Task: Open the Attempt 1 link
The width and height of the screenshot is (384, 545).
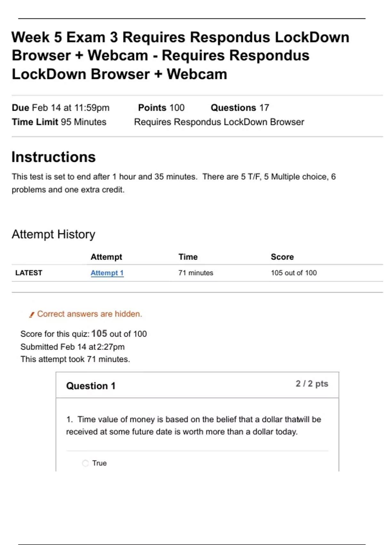Action: [x=107, y=273]
